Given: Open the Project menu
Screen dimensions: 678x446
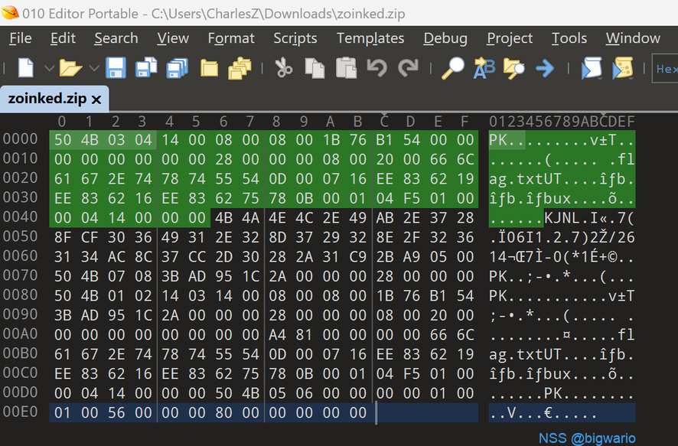Looking at the screenshot, I should click(510, 38).
